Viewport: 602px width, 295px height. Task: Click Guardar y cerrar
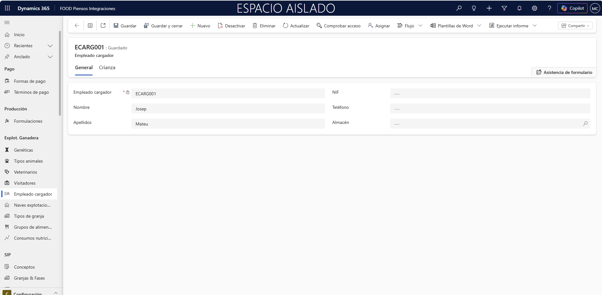coord(163,25)
